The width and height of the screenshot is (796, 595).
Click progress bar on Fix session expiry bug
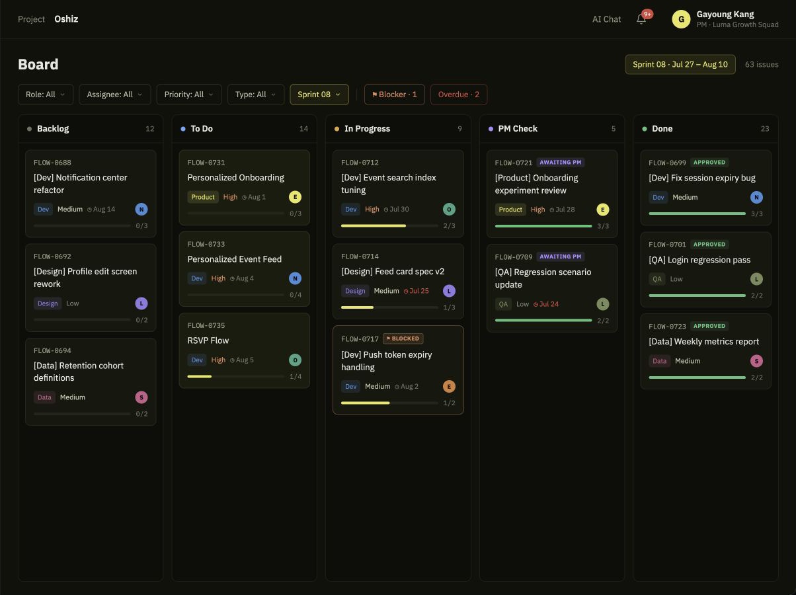697,214
